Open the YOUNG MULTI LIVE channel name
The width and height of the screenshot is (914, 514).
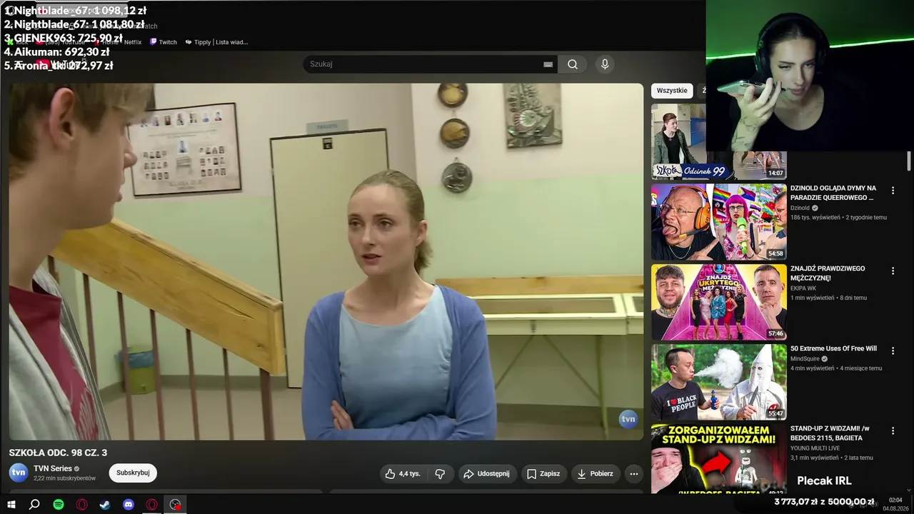815,448
